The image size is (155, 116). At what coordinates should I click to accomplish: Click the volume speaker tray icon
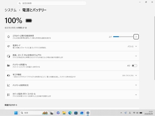137,113
